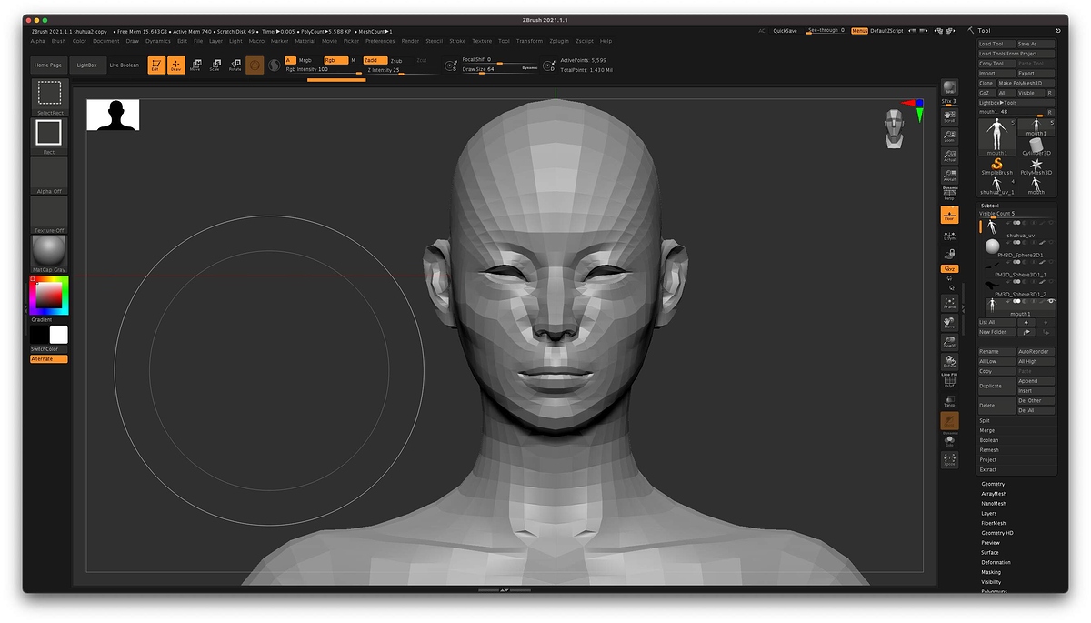The height and width of the screenshot is (623, 1091).
Task: Click the Frame mesh icon
Action: (949, 303)
